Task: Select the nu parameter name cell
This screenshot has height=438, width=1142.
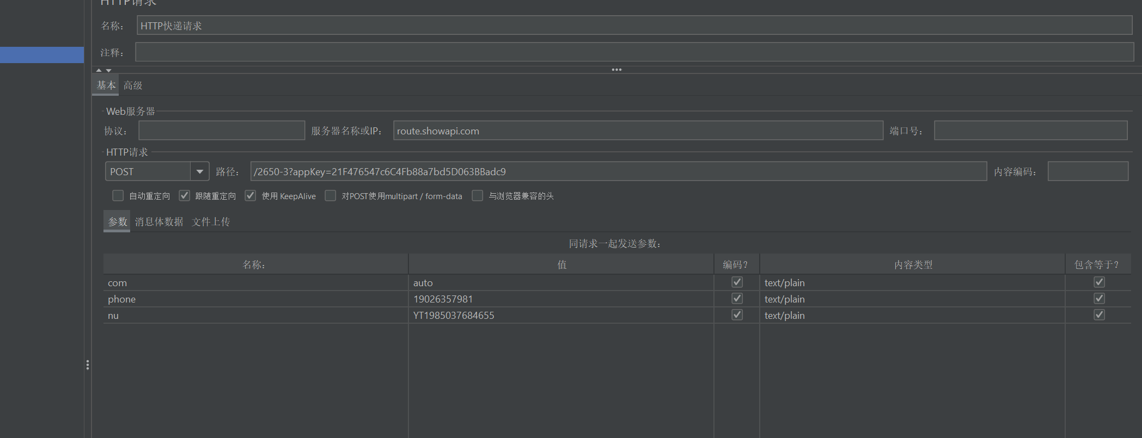Action: 255,315
